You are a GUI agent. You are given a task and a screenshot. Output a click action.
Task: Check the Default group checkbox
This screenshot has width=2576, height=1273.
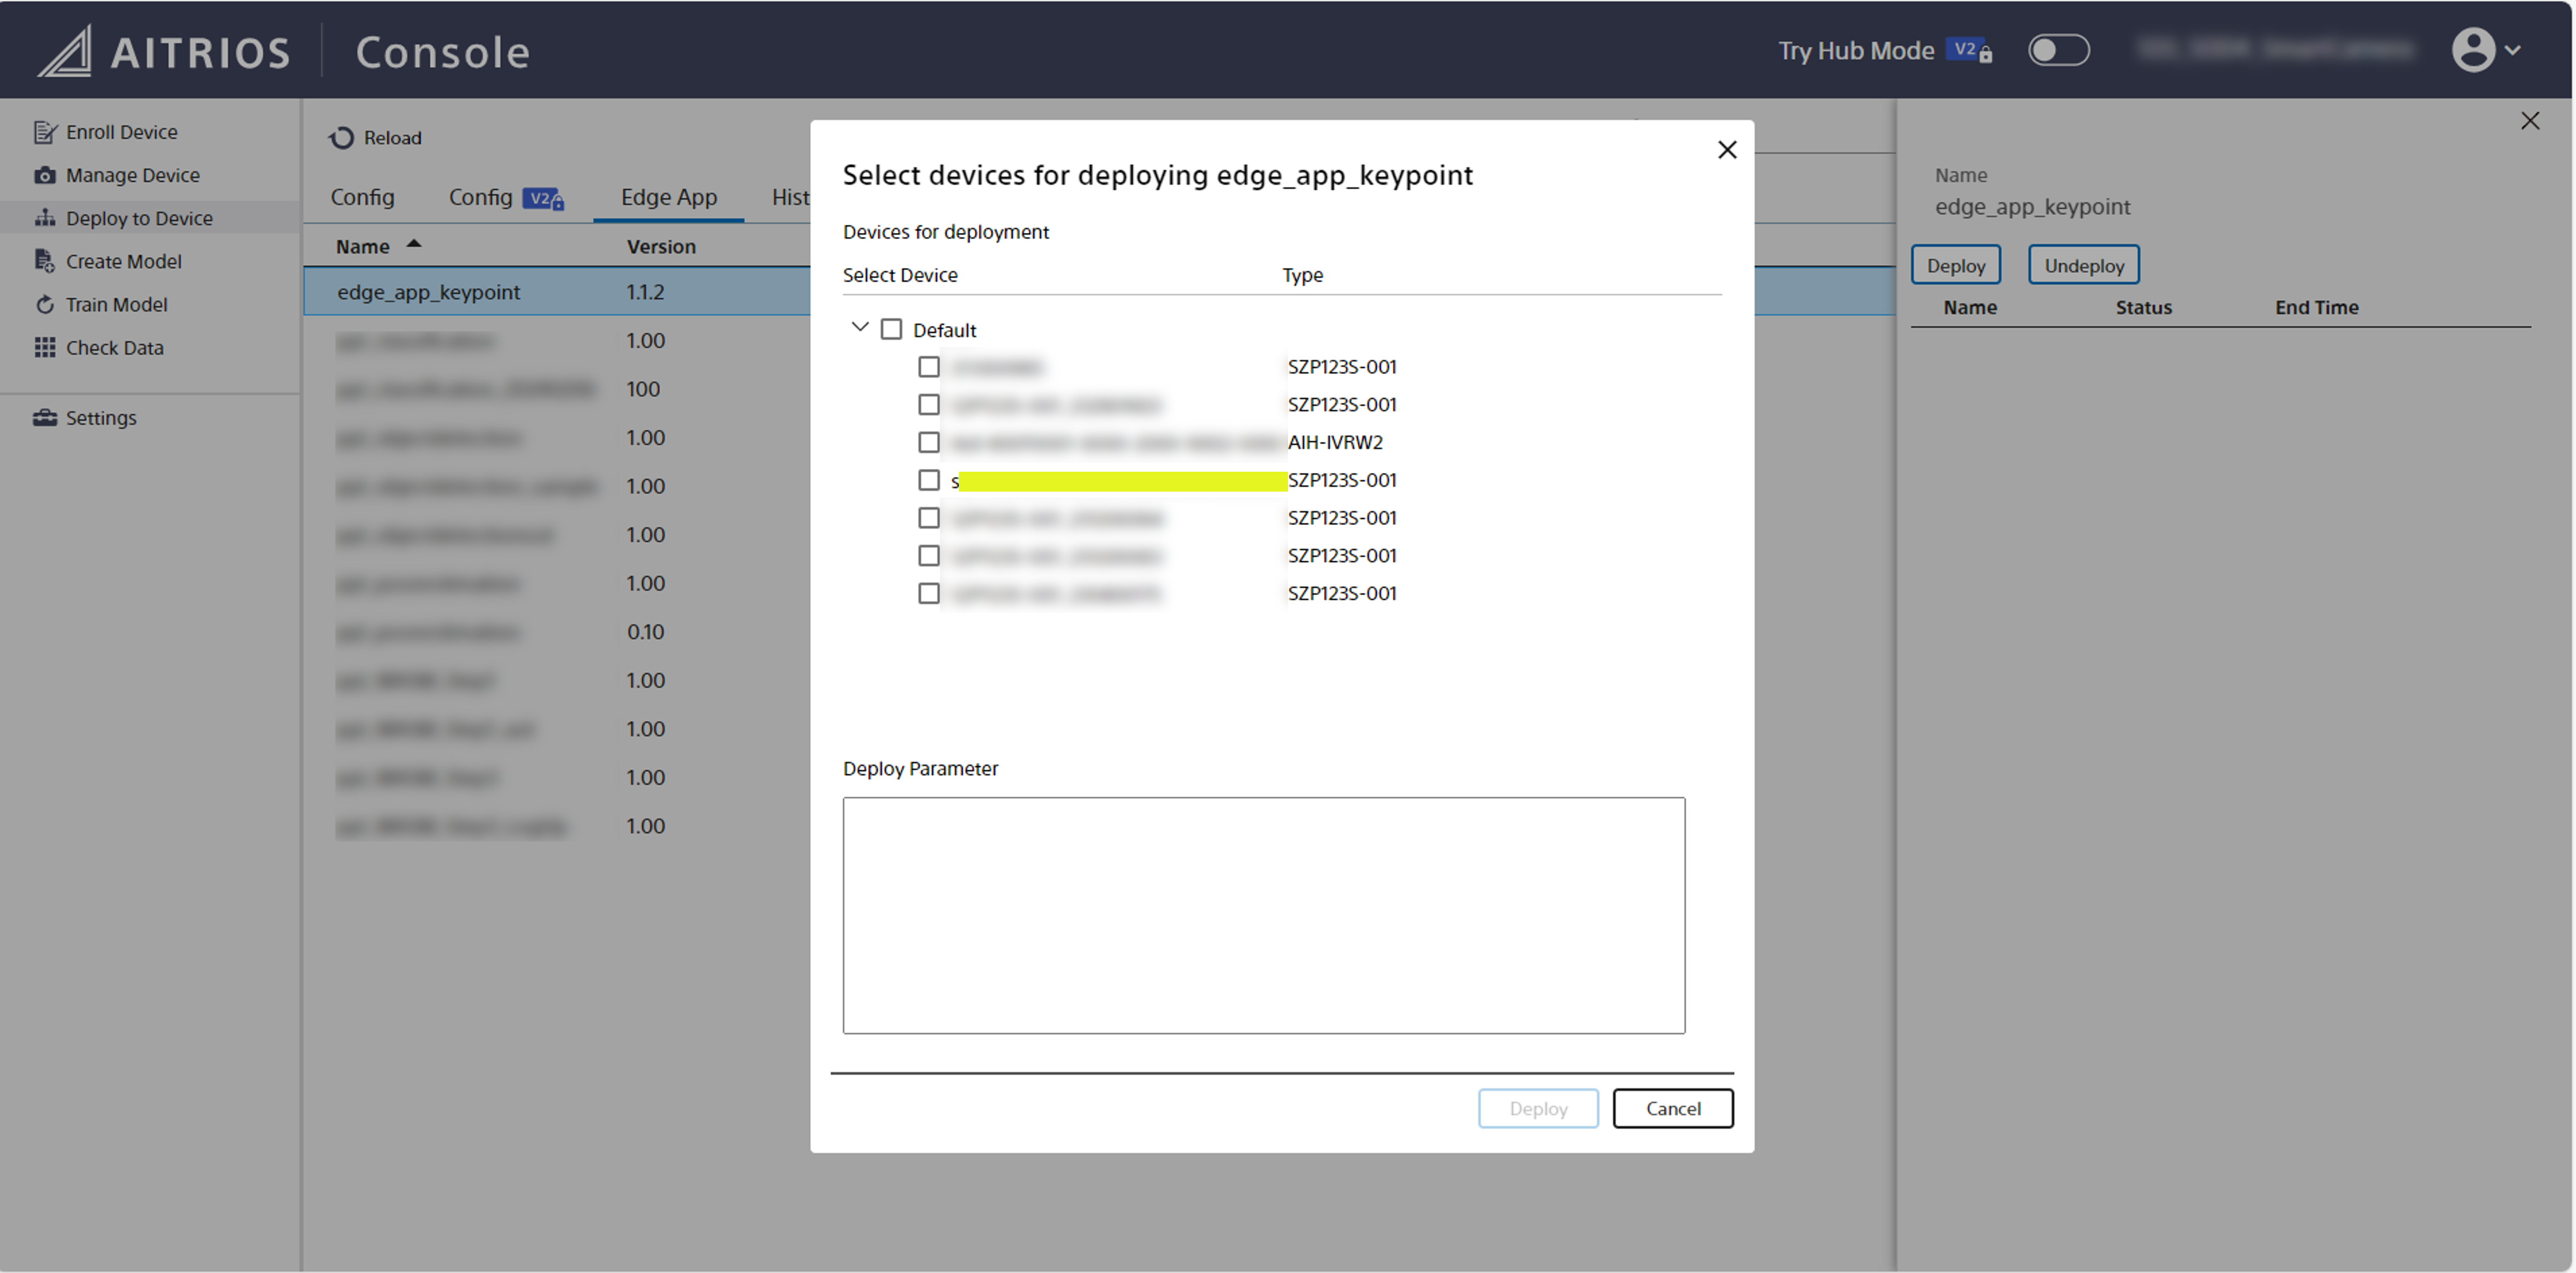click(891, 329)
